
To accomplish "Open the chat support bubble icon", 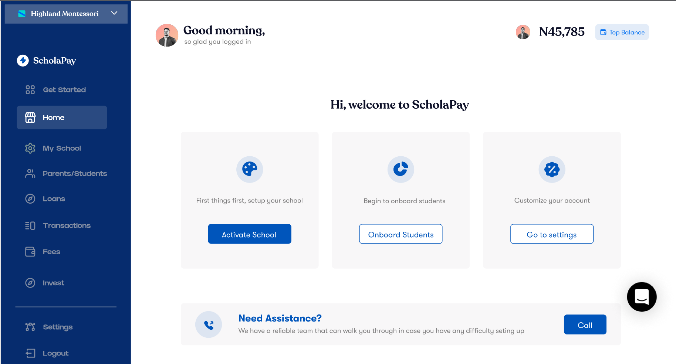I will coord(642,297).
